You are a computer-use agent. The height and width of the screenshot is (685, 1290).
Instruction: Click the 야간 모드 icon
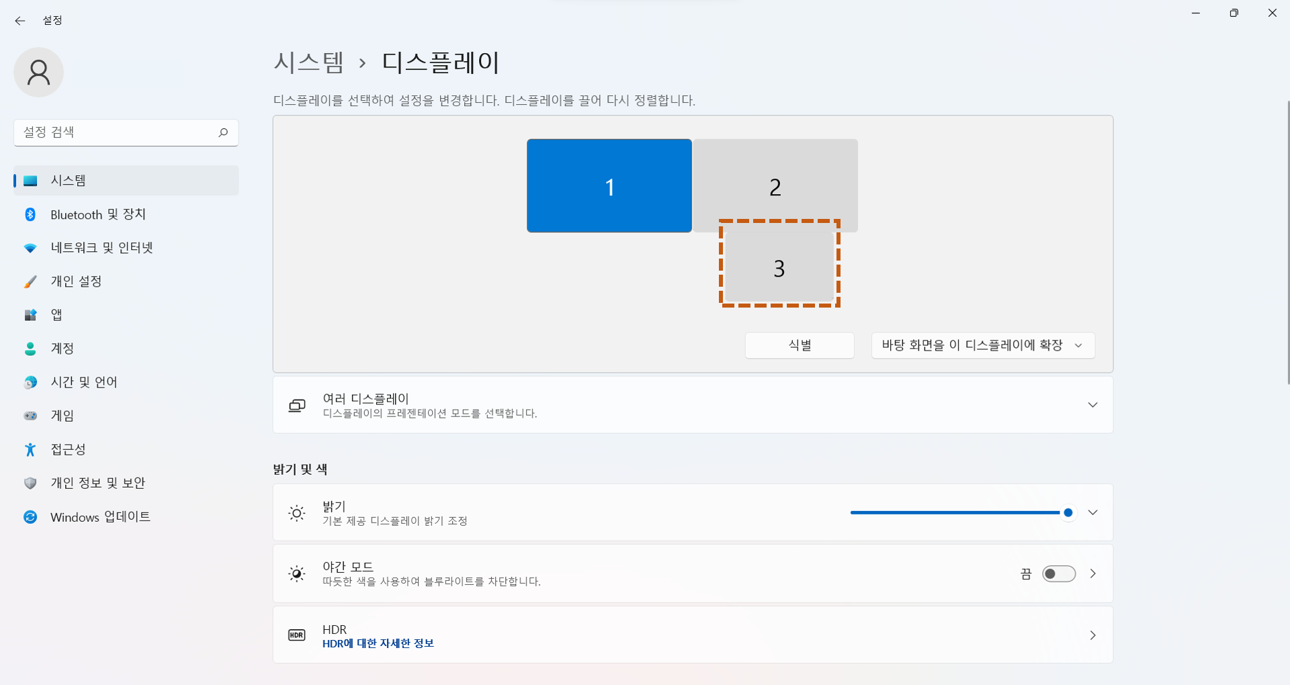297,574
